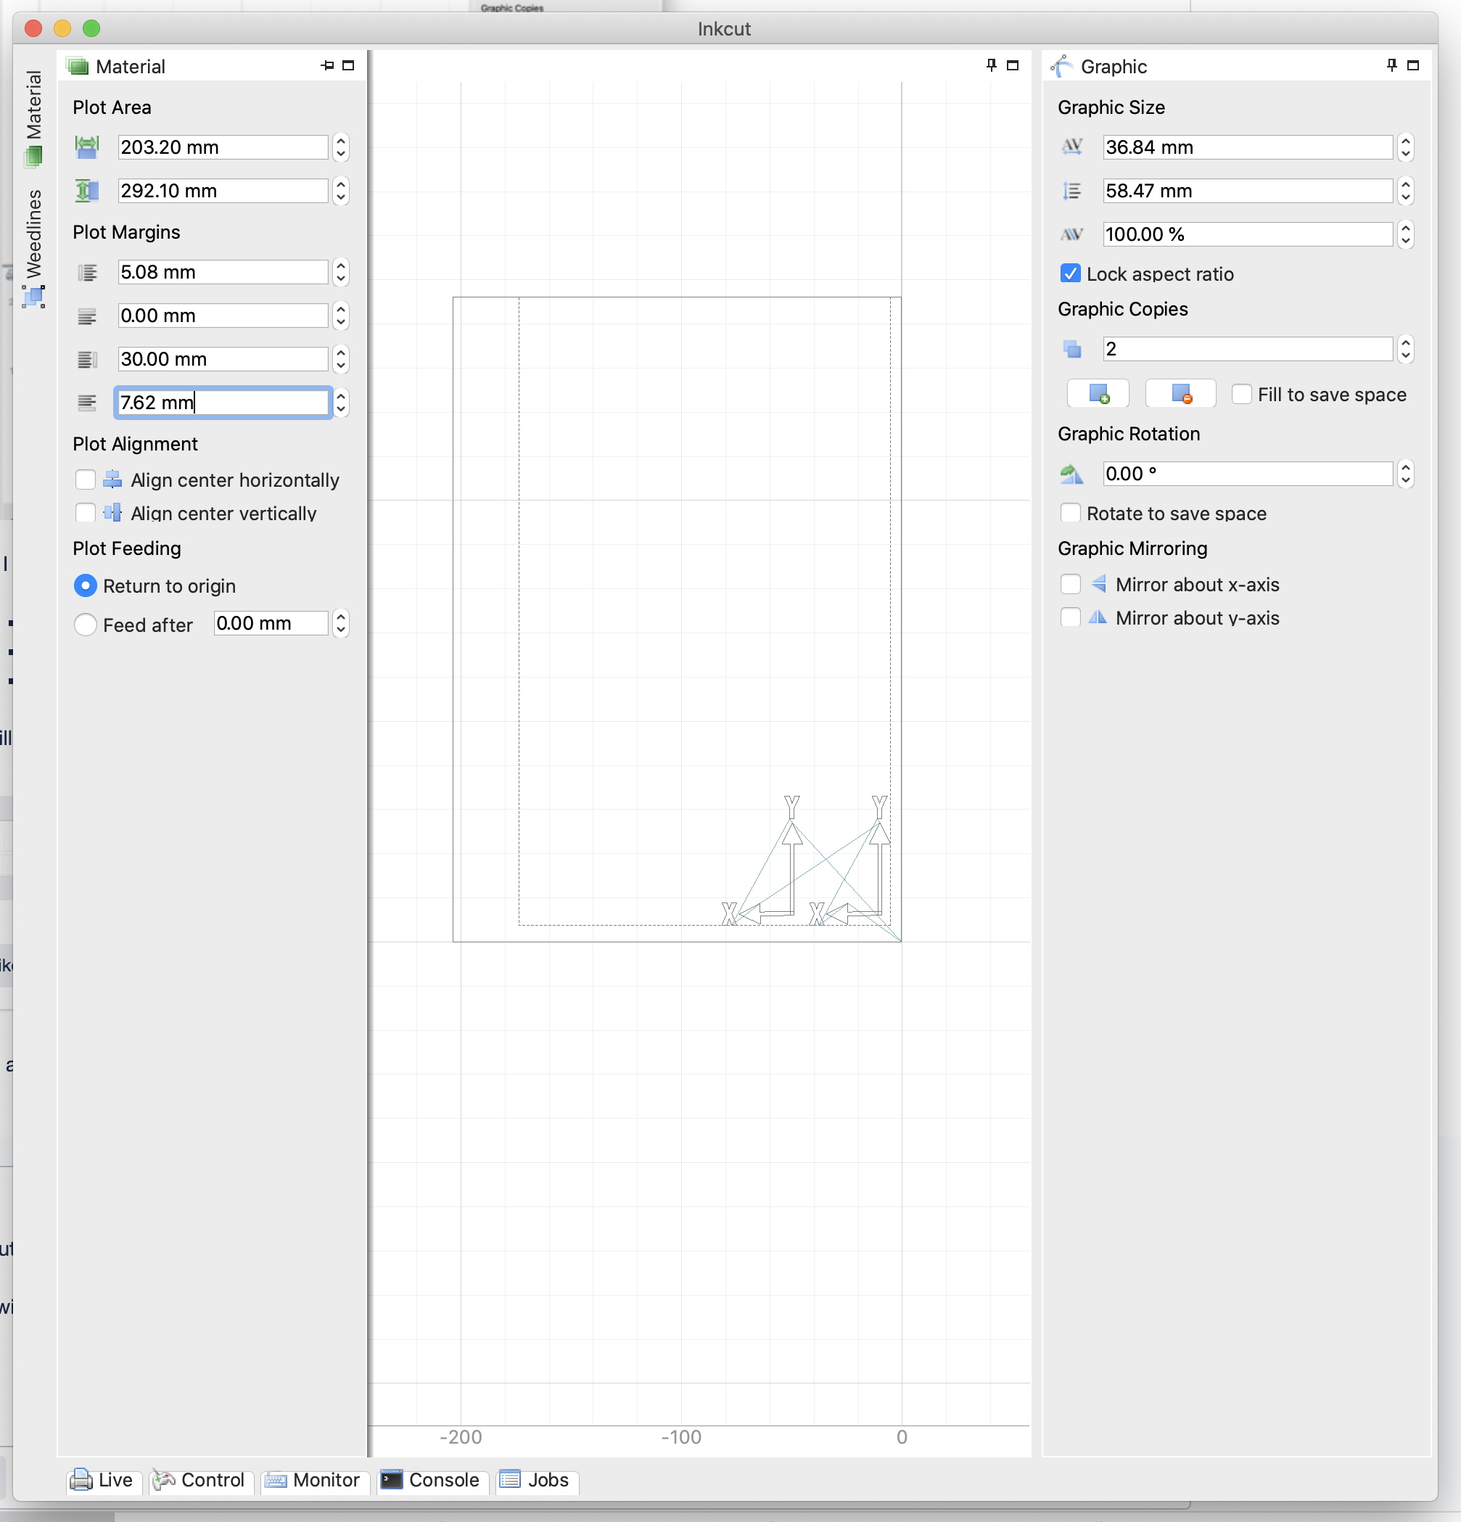Click the graphic rotation stepper arrows
The image size is (1461, 1522).
(1405, 474)
